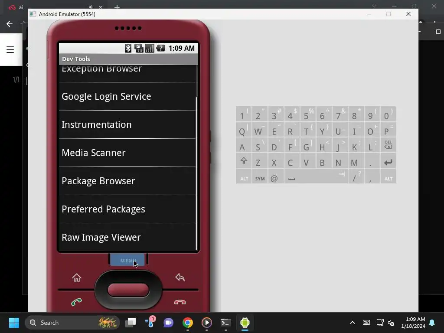The image size is (444, 333).
Task: Click the 5 key on emulator keyboard
Action: pyautogui.click(x=308, y=114)
